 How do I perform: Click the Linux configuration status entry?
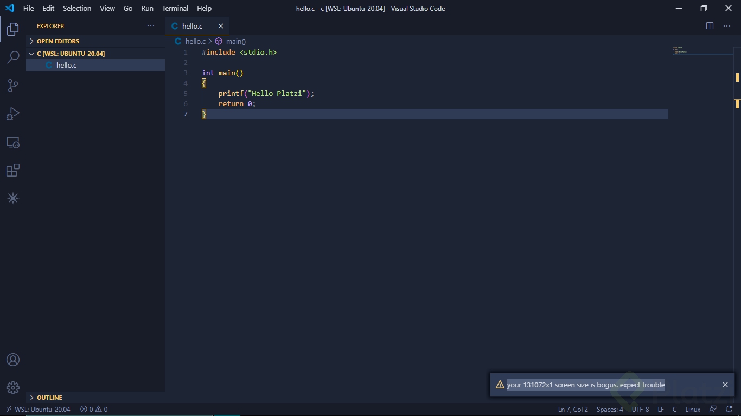pos(693,409)
